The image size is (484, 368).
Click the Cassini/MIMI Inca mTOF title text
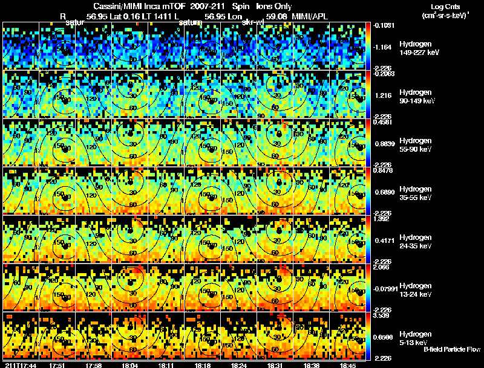pos(139,7)
